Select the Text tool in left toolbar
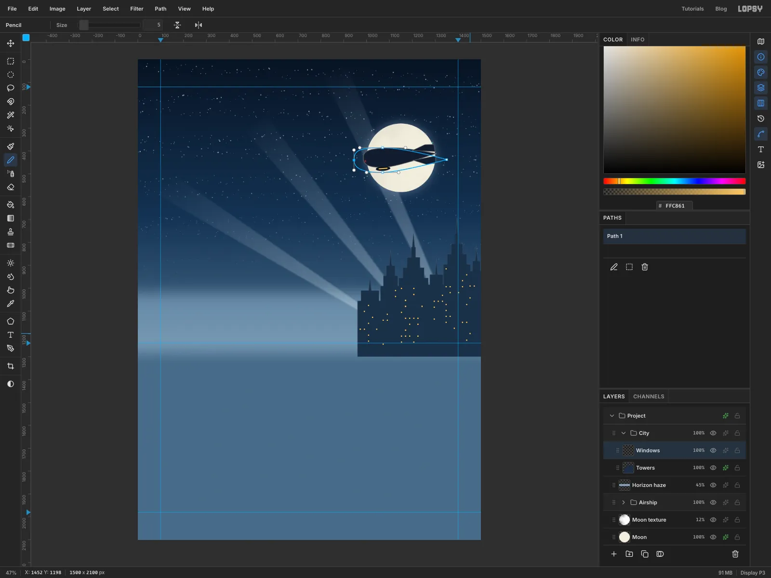771x578 pixels. 11,335
